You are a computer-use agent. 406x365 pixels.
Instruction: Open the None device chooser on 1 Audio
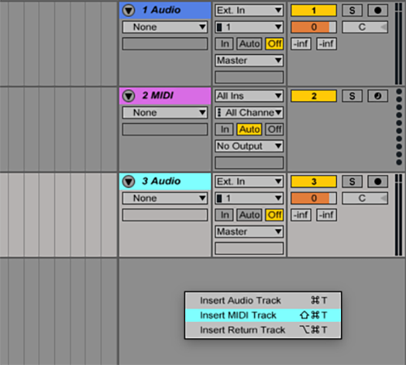pos(165,27)
